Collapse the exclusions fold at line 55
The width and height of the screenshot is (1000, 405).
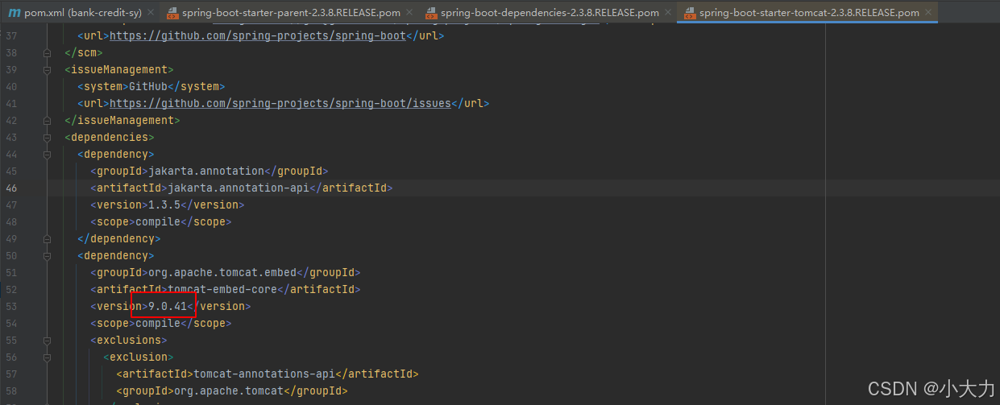click(48, 341)
